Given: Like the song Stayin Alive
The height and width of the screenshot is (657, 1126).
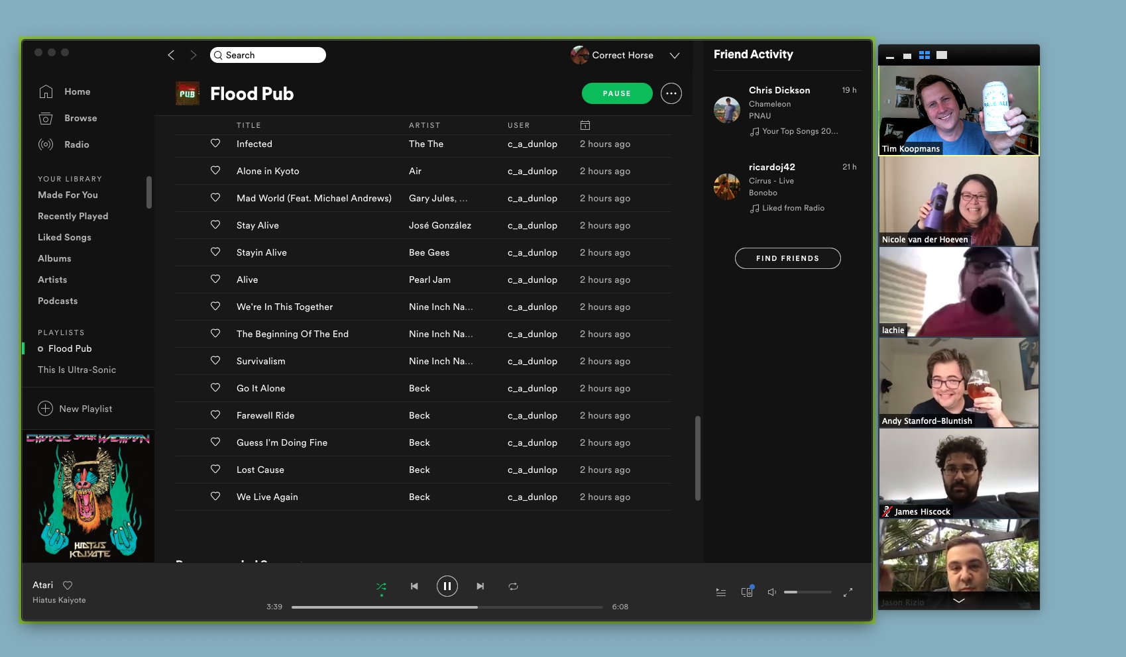Looking at the screenshot, I should pyautogui.click(x=215, y=252).
